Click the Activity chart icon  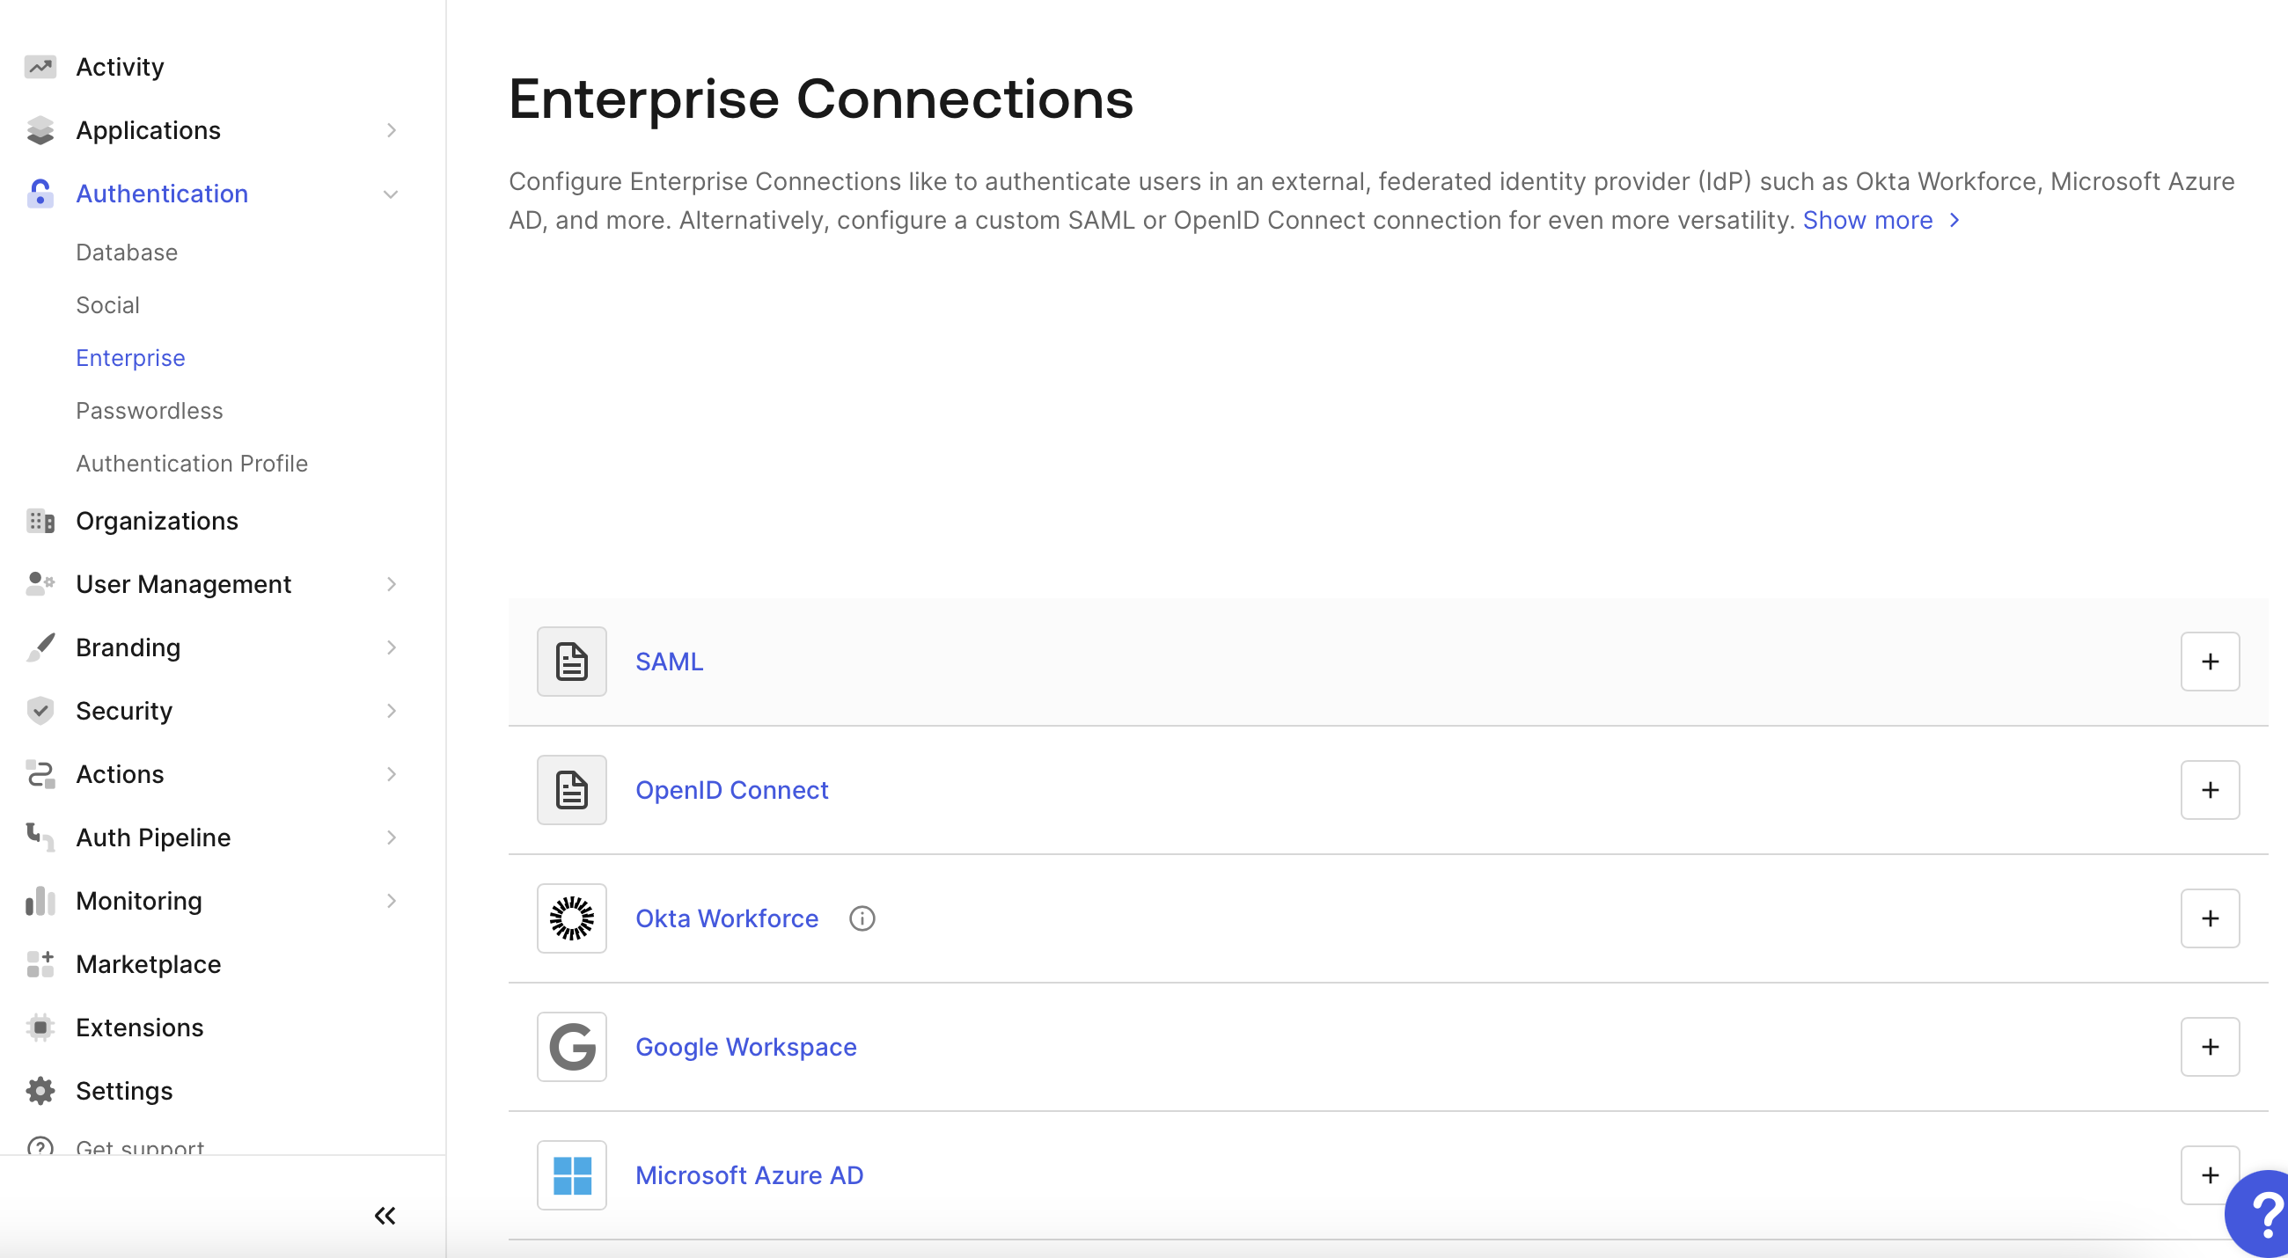[40, 67]
